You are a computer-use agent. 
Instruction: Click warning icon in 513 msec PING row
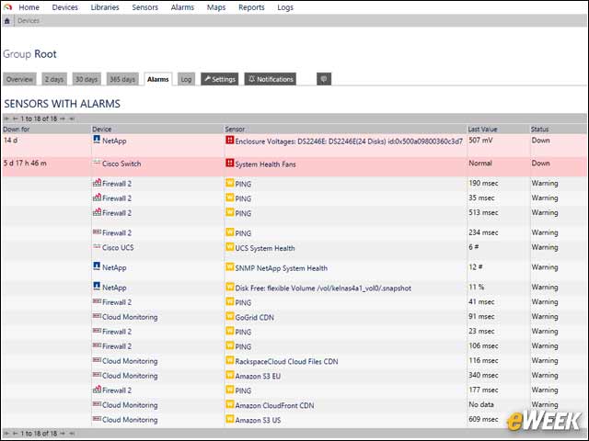coord(229,212)
